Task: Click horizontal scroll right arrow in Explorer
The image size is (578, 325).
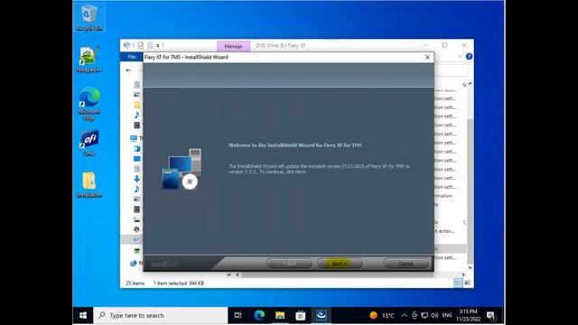Action: pos(463,274)
